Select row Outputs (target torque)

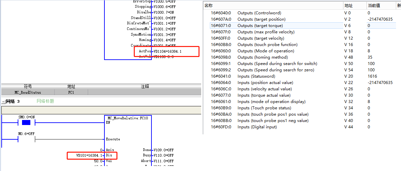[x=302, y=26]
